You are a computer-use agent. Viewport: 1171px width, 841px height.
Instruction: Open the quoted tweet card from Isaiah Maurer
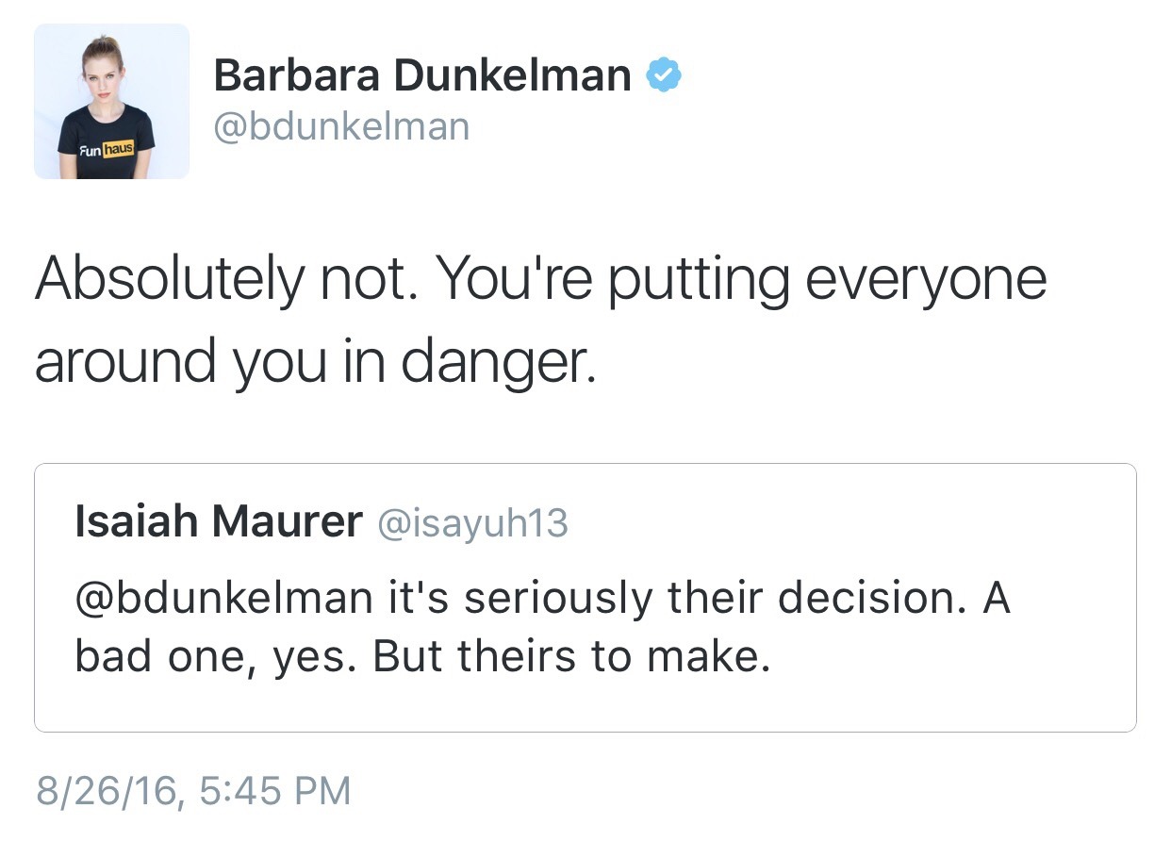tap(585, 598)
